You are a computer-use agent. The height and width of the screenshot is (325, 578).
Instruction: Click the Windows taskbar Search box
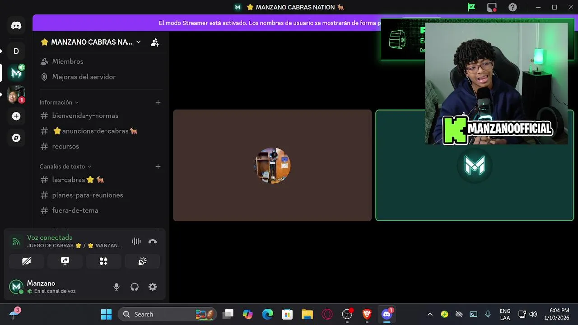click(167, 314)
